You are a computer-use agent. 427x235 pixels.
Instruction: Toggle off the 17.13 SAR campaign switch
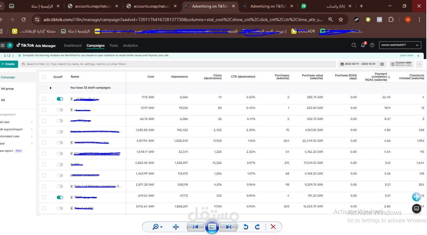[x=60, y=99]
